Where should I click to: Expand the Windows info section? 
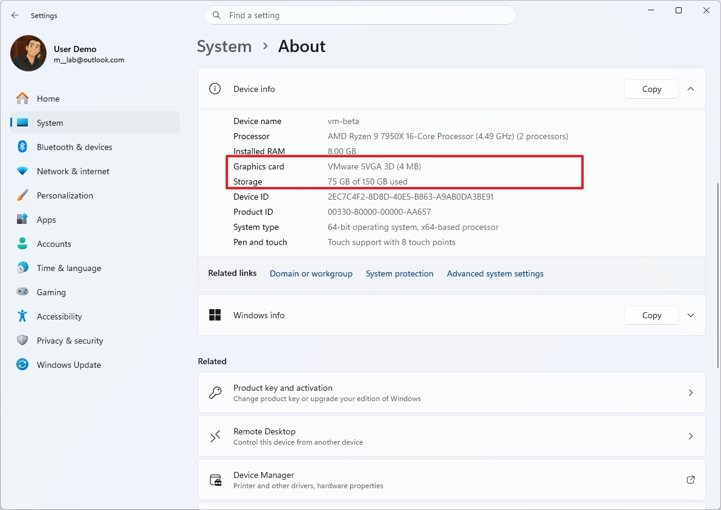click(691, 315)
